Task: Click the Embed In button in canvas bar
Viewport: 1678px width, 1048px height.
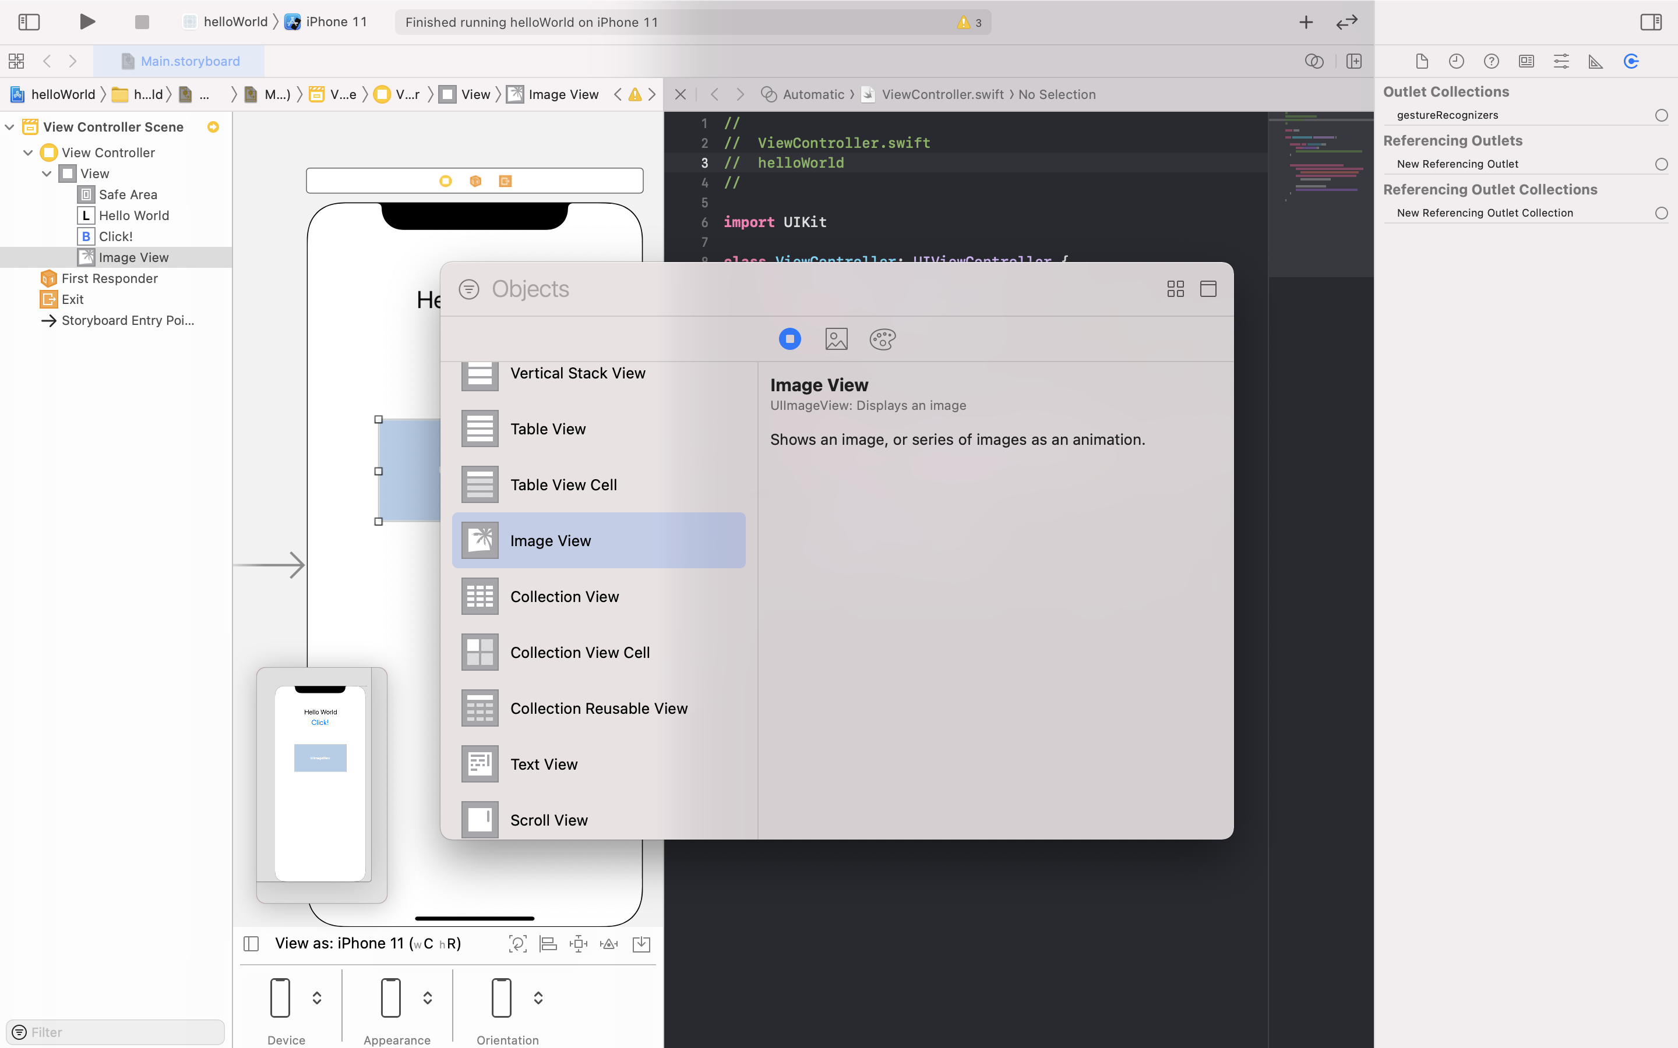Action: [x=641, y=943]
